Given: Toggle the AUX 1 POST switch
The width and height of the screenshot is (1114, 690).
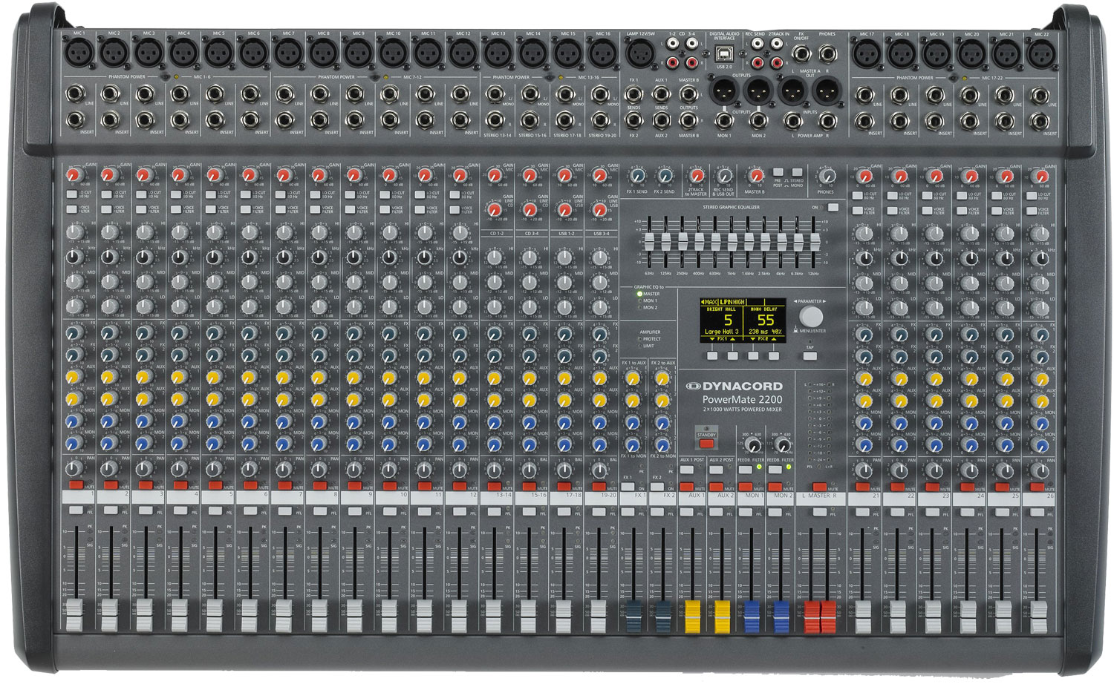Looking at the screenshot, I should click(686, 470).
